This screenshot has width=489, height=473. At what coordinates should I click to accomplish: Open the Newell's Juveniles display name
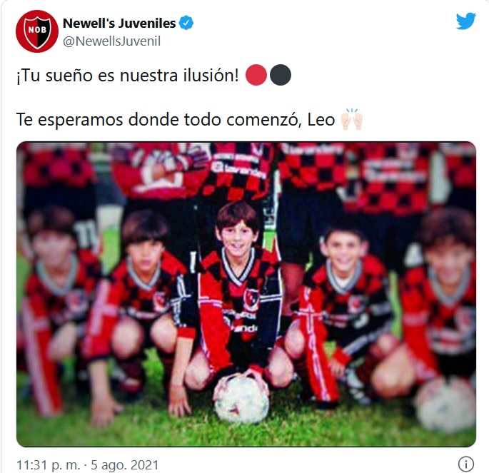(119, 23)
